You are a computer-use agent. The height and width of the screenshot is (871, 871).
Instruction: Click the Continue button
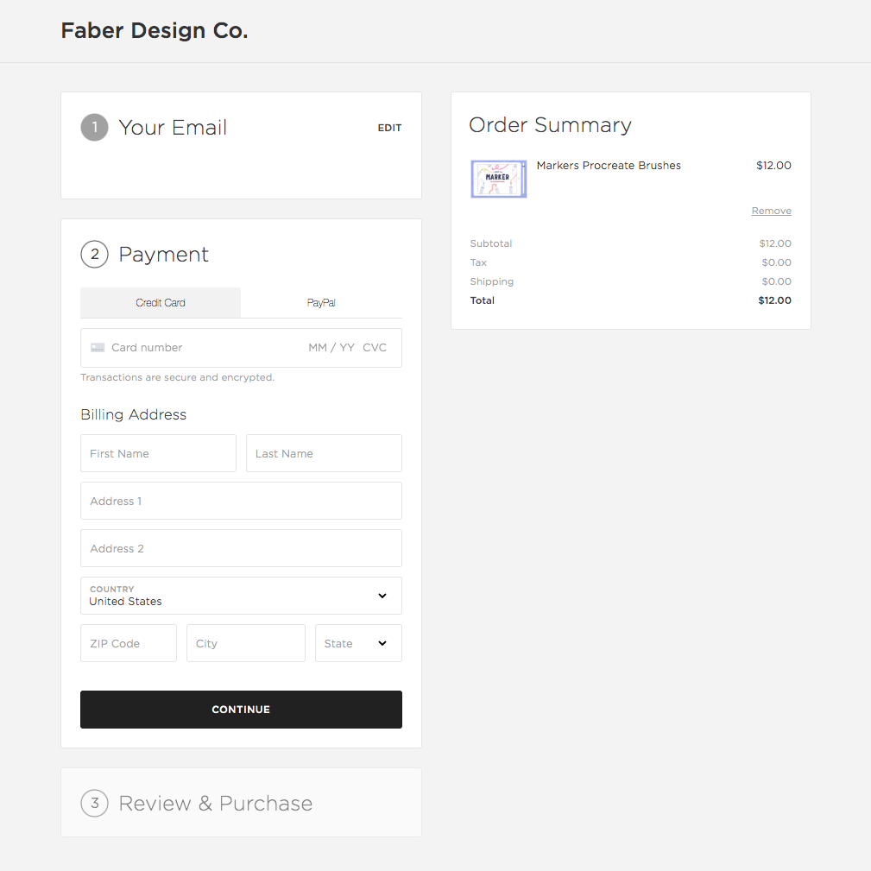tap(241, 710)
